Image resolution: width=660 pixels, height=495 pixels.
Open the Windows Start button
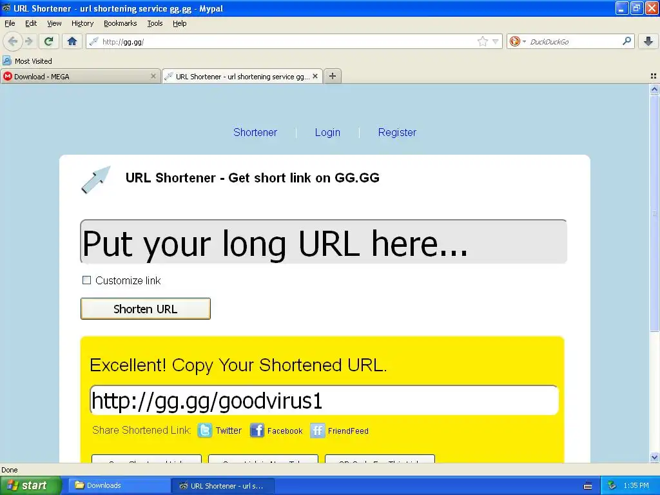(x=30, y=485)
